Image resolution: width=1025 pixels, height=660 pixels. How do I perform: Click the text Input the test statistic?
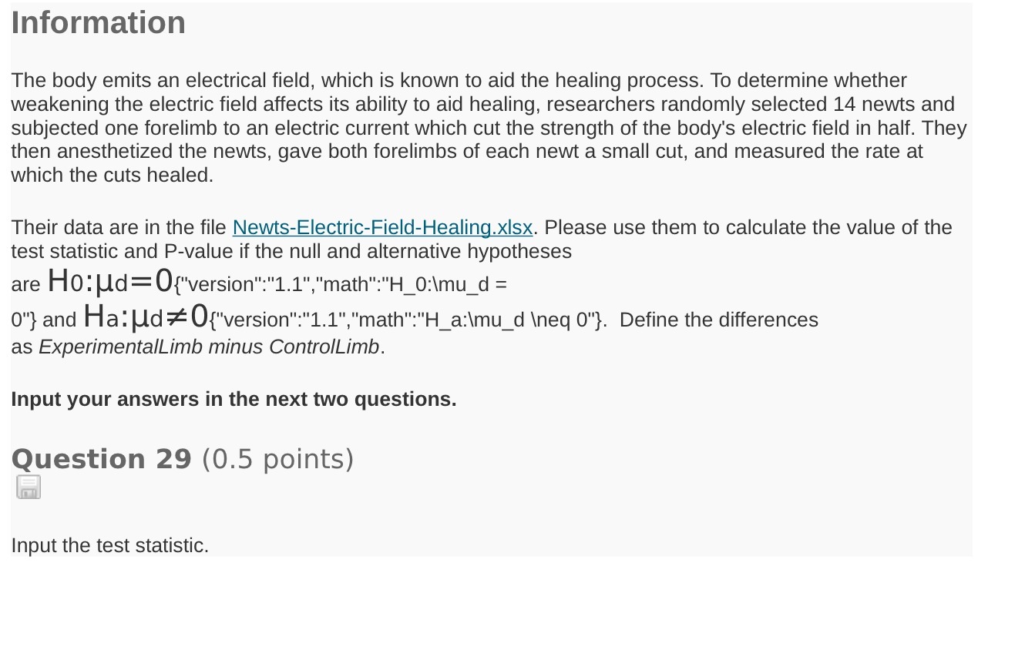click(x=109, y=545)
